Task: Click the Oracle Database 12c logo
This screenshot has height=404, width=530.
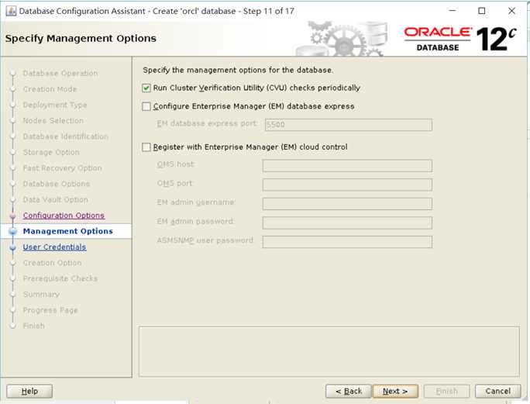Action: click(x=460, y=39)
